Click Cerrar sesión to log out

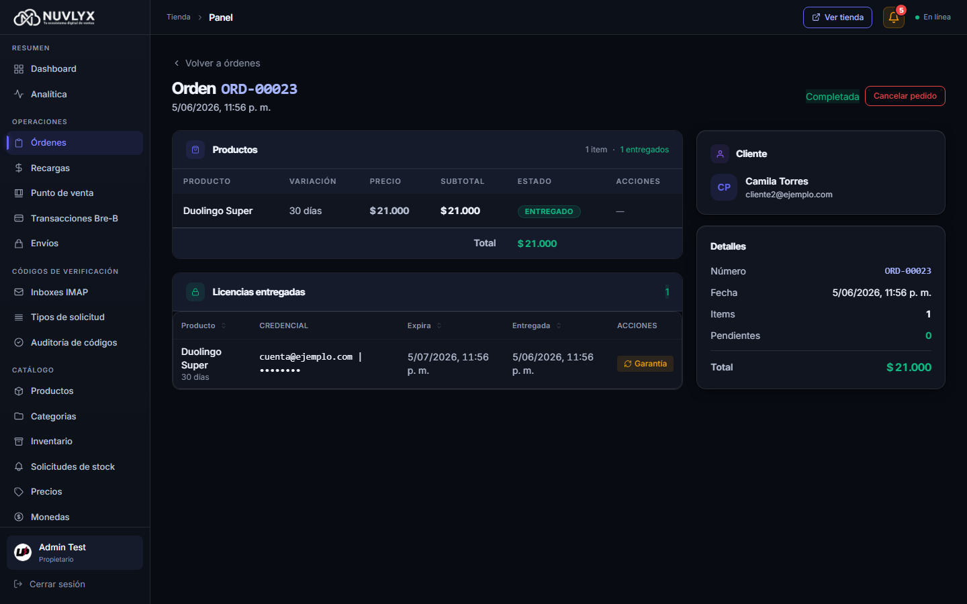click(50, 585)
